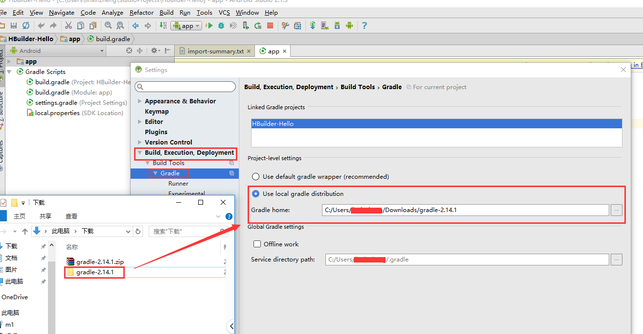643x334 pixels.
Task: Click the Synchronize toolbar icon
Action: (25, 26)
